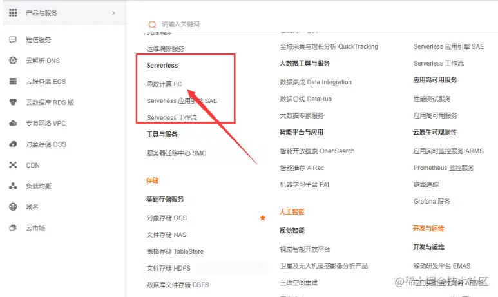Screen dimensions: 498x297
Task: Open 文件存储 NAS link
Action: [x=166, y=235]
